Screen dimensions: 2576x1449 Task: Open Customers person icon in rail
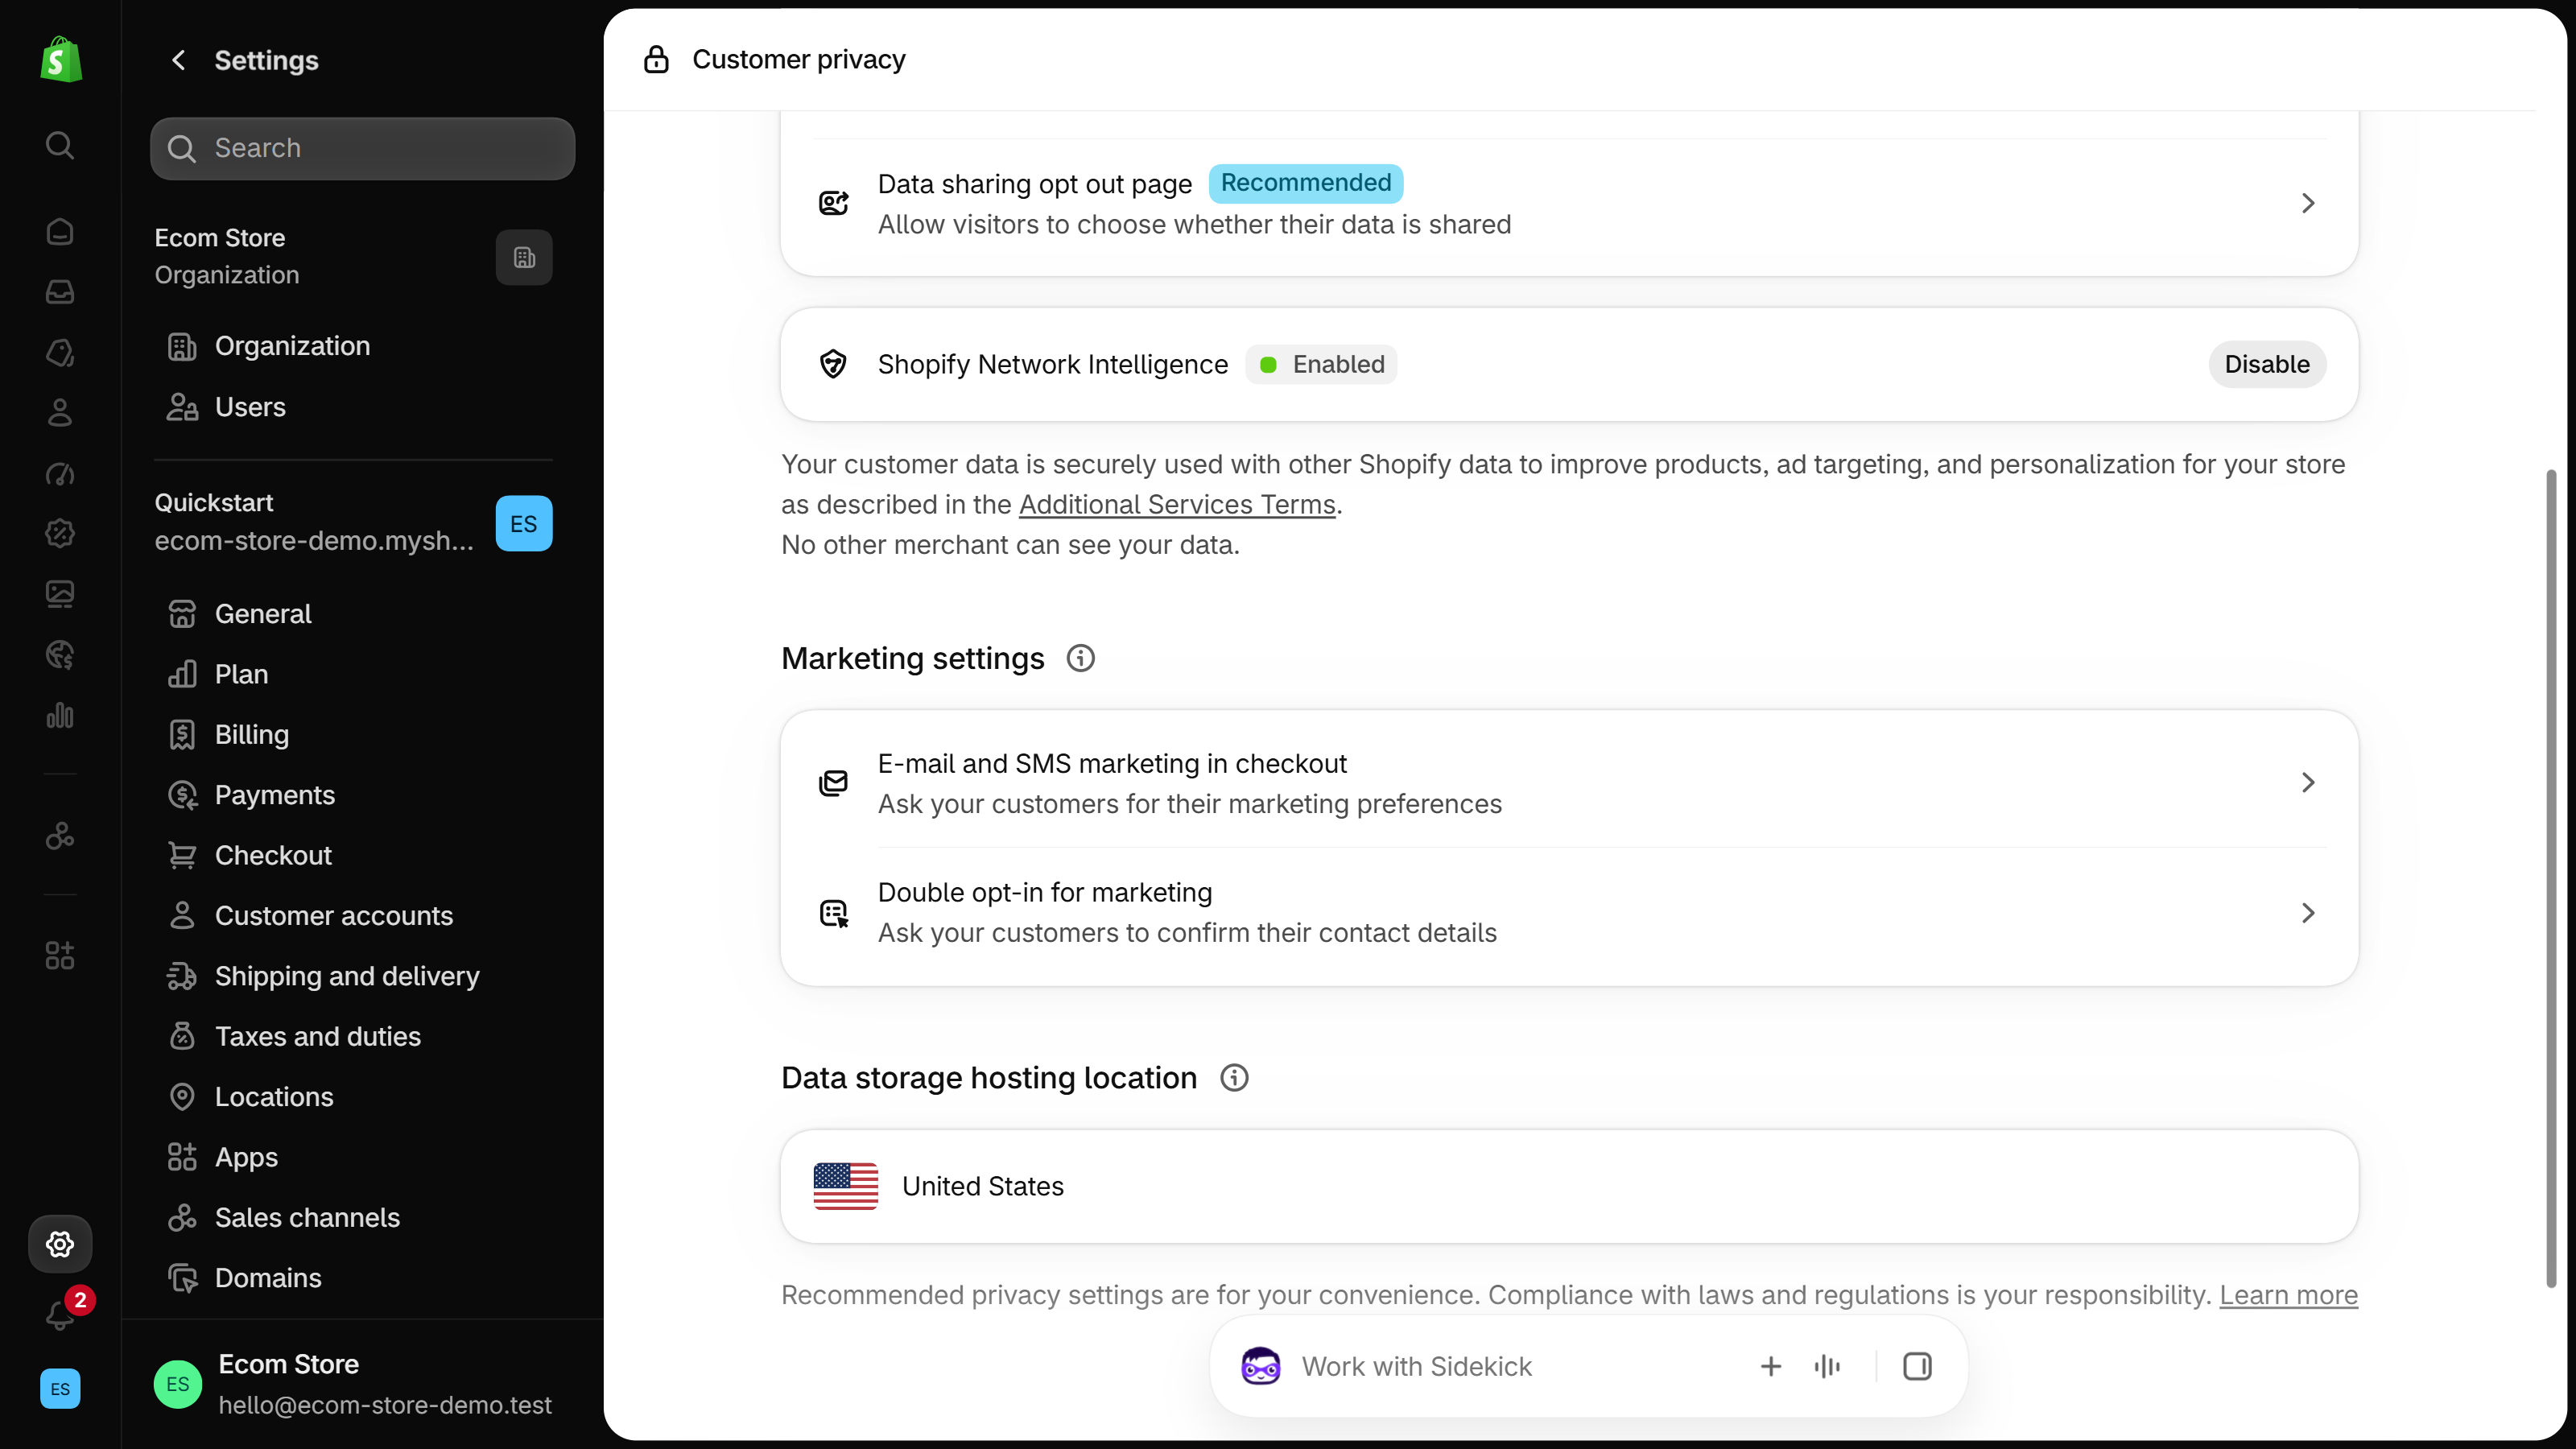point(60,413)
